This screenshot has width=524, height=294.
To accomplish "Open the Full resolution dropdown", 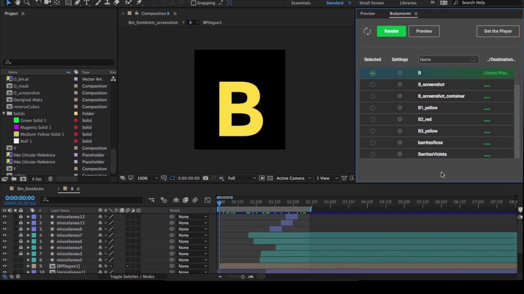I will 242,178.
